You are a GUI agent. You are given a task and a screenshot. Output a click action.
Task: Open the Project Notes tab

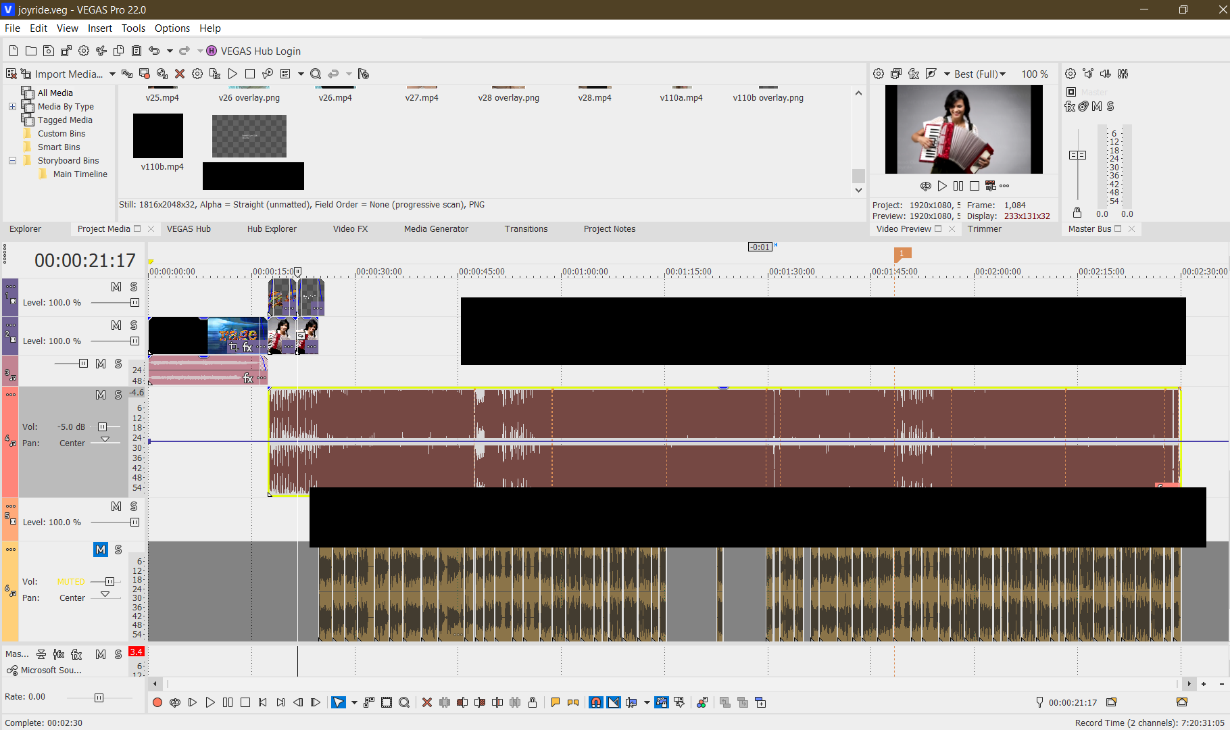click(610, 228)
